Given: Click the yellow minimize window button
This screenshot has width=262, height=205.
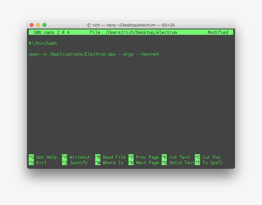Looking at the screenshot, I should click(x=38, y=25).
